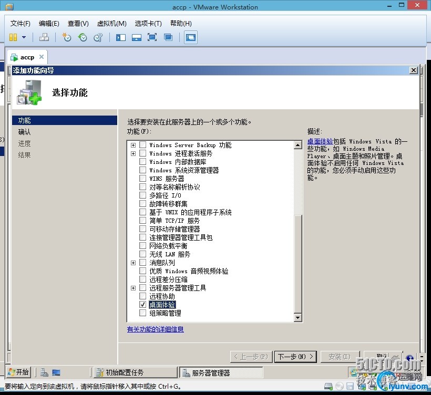This screenshot has height=395, width=431.
Task: Click the 下一步(N) button
Action: click(x=295, y=357)
